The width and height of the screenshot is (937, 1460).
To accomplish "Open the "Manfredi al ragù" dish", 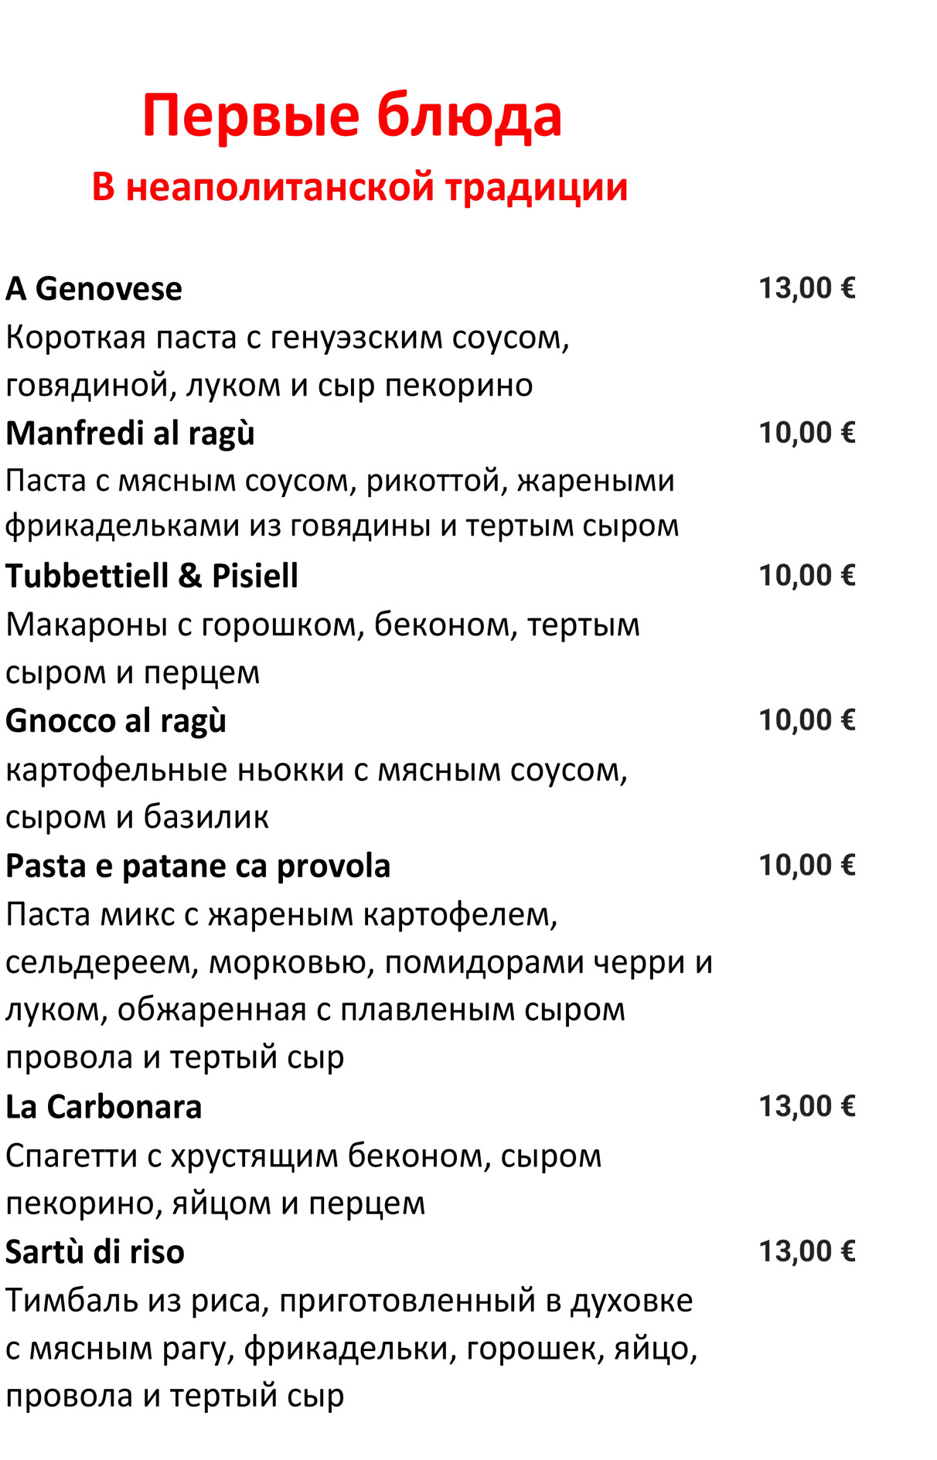I will click(130, 434).
